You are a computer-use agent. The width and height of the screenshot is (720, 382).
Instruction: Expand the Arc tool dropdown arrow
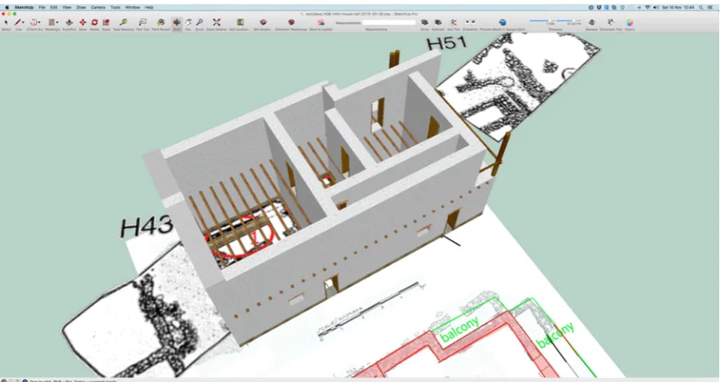point(39,22)
